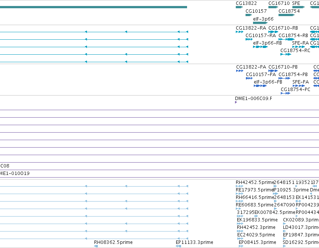Open EST EC24029.5prime
Image resolution: width=319 pixels, height=248 pixels.
[256, 235]
